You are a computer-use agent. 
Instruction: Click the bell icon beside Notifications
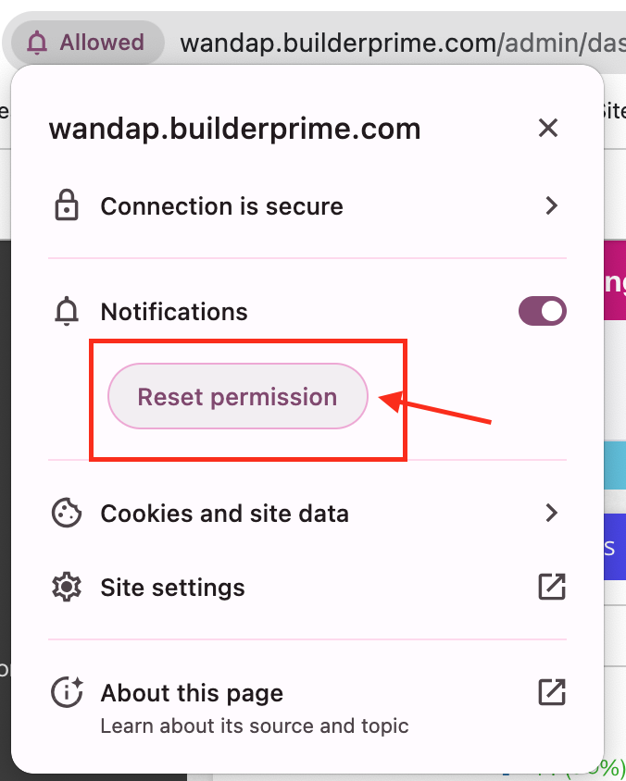(x=67, y=311)
